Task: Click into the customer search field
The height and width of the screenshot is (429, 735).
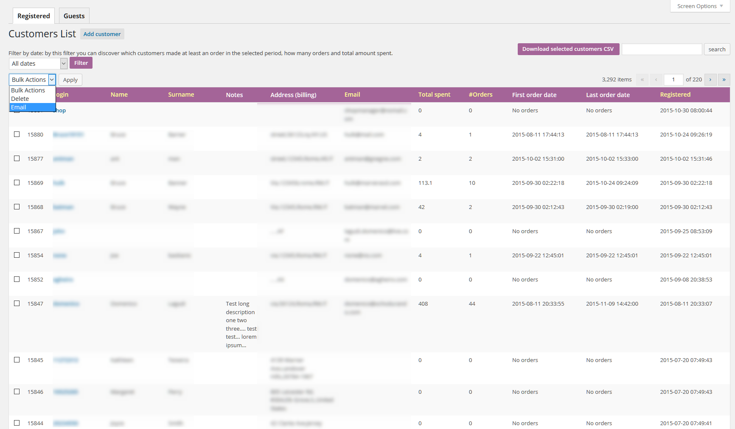Action: coord(662,49)
